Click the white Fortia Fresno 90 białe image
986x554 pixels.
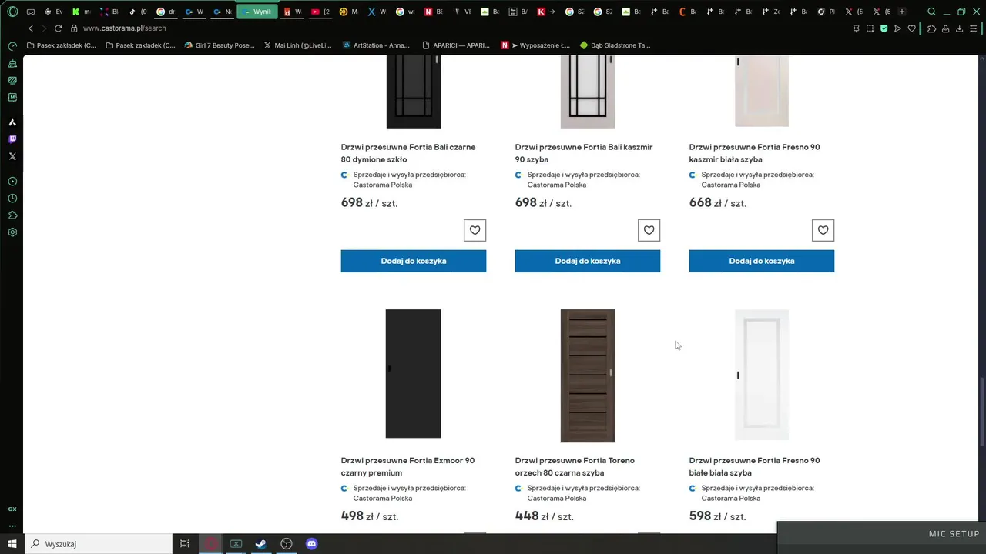pos(762,375)
